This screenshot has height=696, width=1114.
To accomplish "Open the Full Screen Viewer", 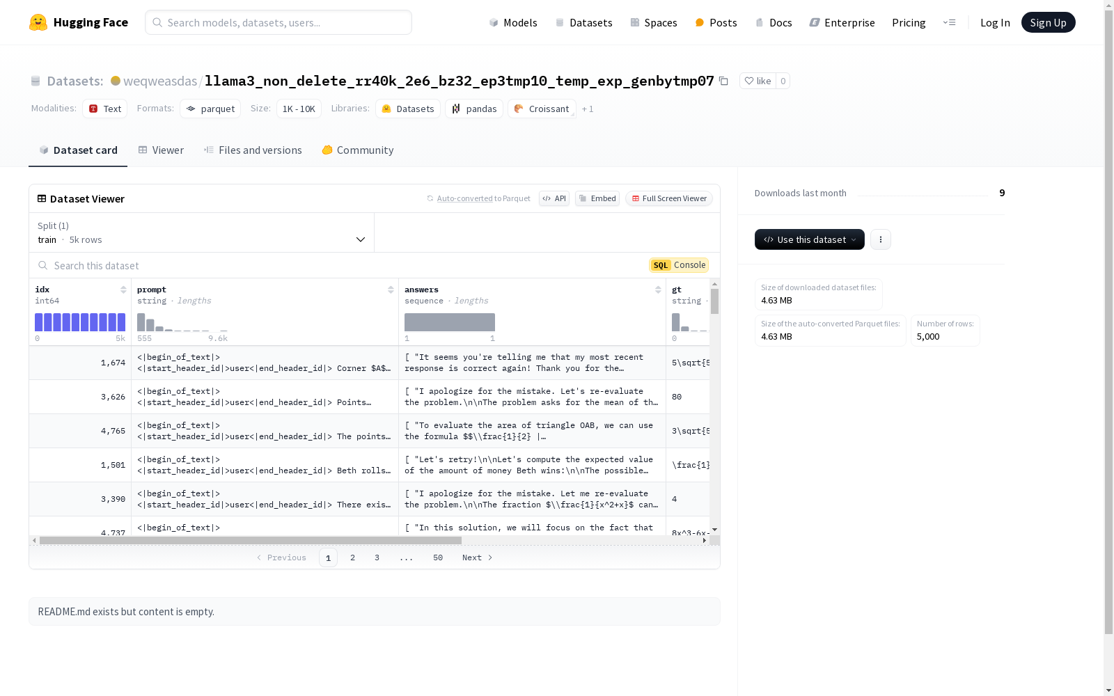I will 668,198.
